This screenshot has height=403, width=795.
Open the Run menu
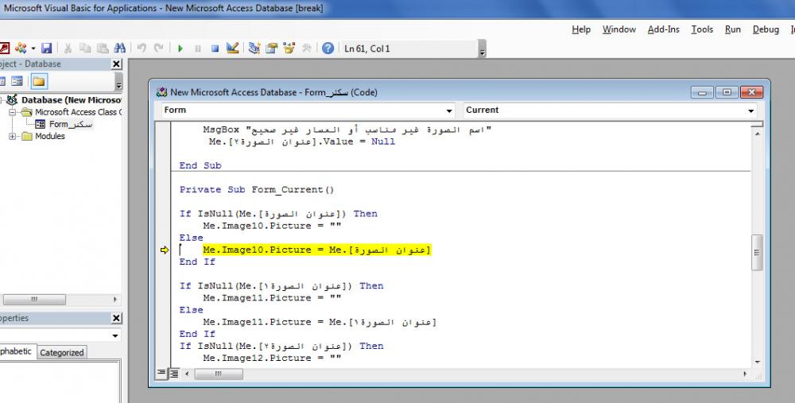[x=733, y=29]
